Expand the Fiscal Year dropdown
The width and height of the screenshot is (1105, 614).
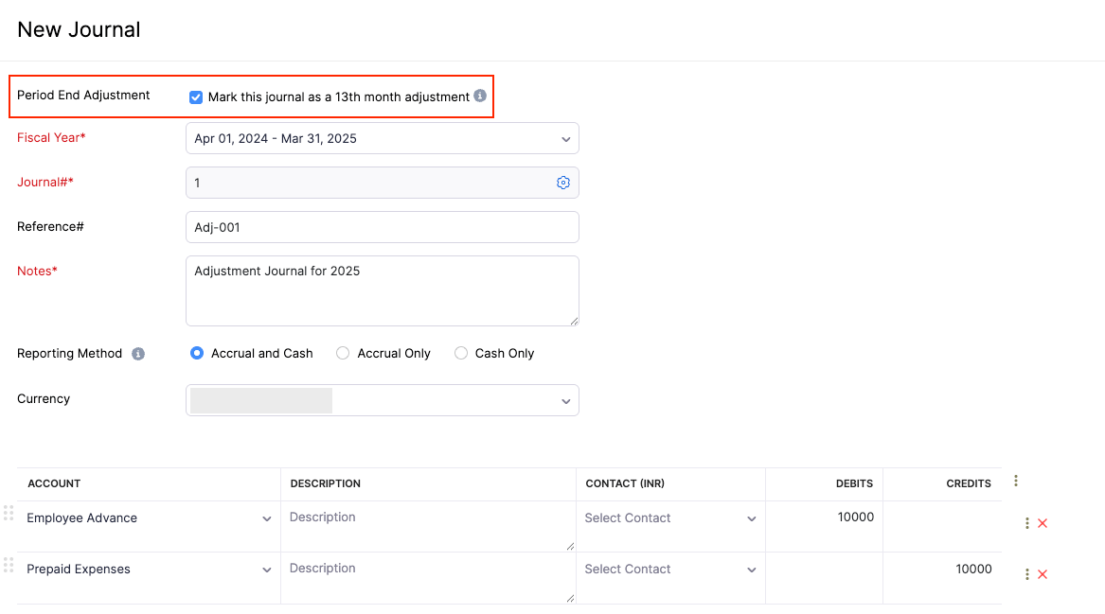pos(382,139)
